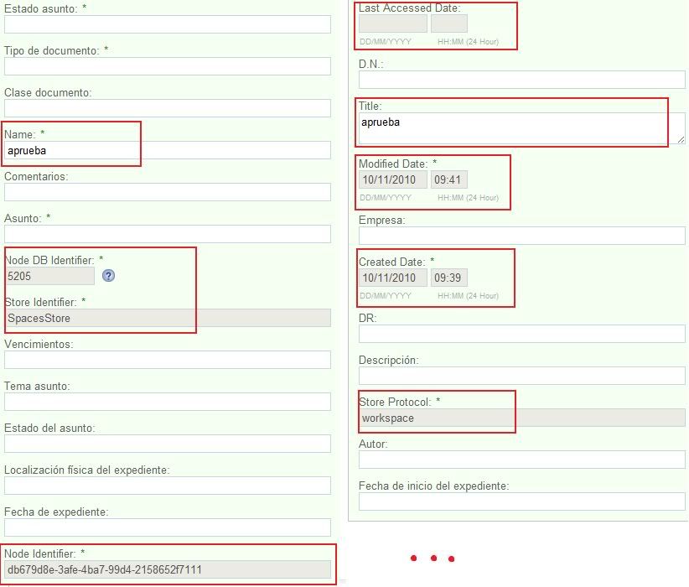Click the Descripción field
The width and height of the screenshot is (689, 587).
point(521,376)
